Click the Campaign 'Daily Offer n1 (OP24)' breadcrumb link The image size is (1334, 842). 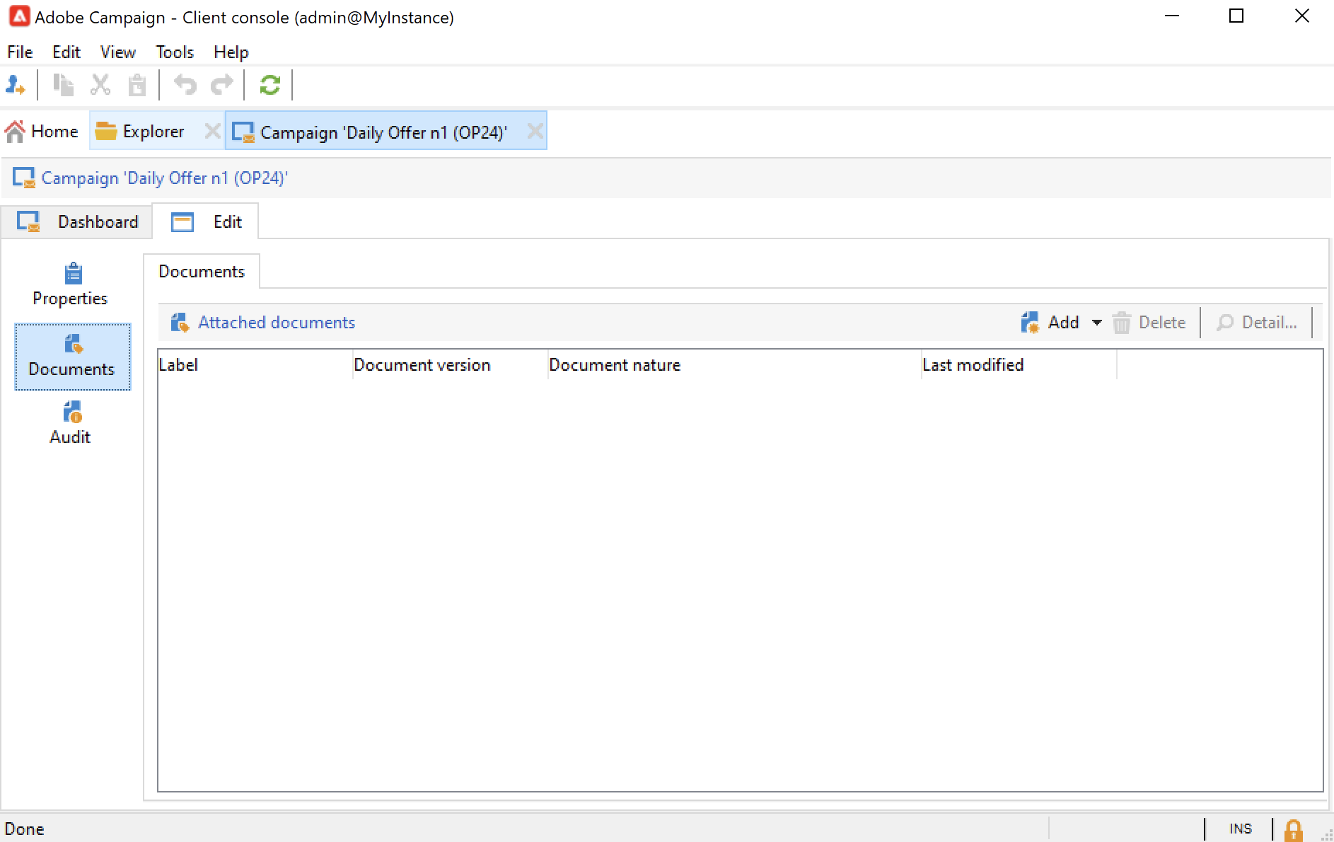tap(165, 178)
